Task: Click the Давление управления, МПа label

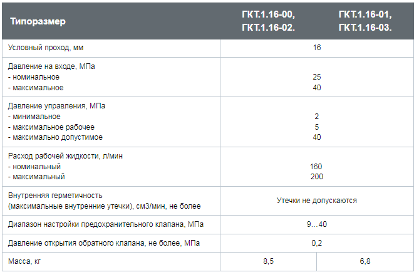Action: [56, 106]
